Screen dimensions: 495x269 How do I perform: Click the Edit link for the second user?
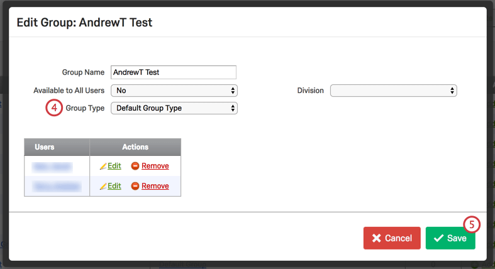click(114, 186)
